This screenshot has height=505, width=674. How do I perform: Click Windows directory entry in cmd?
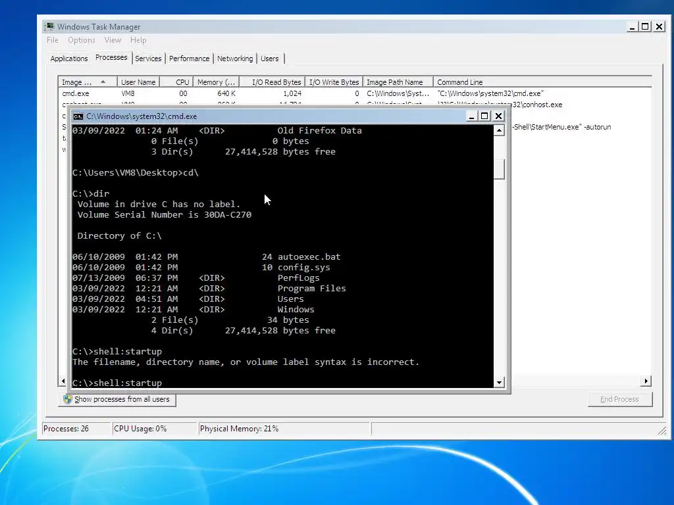[296, 310]
